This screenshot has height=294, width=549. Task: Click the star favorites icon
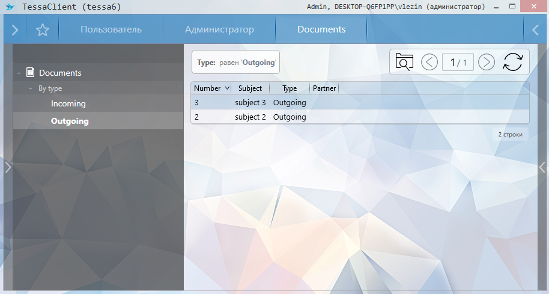click(42, 29)
